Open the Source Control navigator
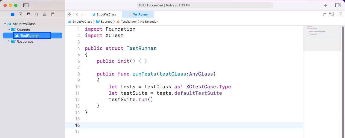 pyautogui.click(x=20, y=14)
